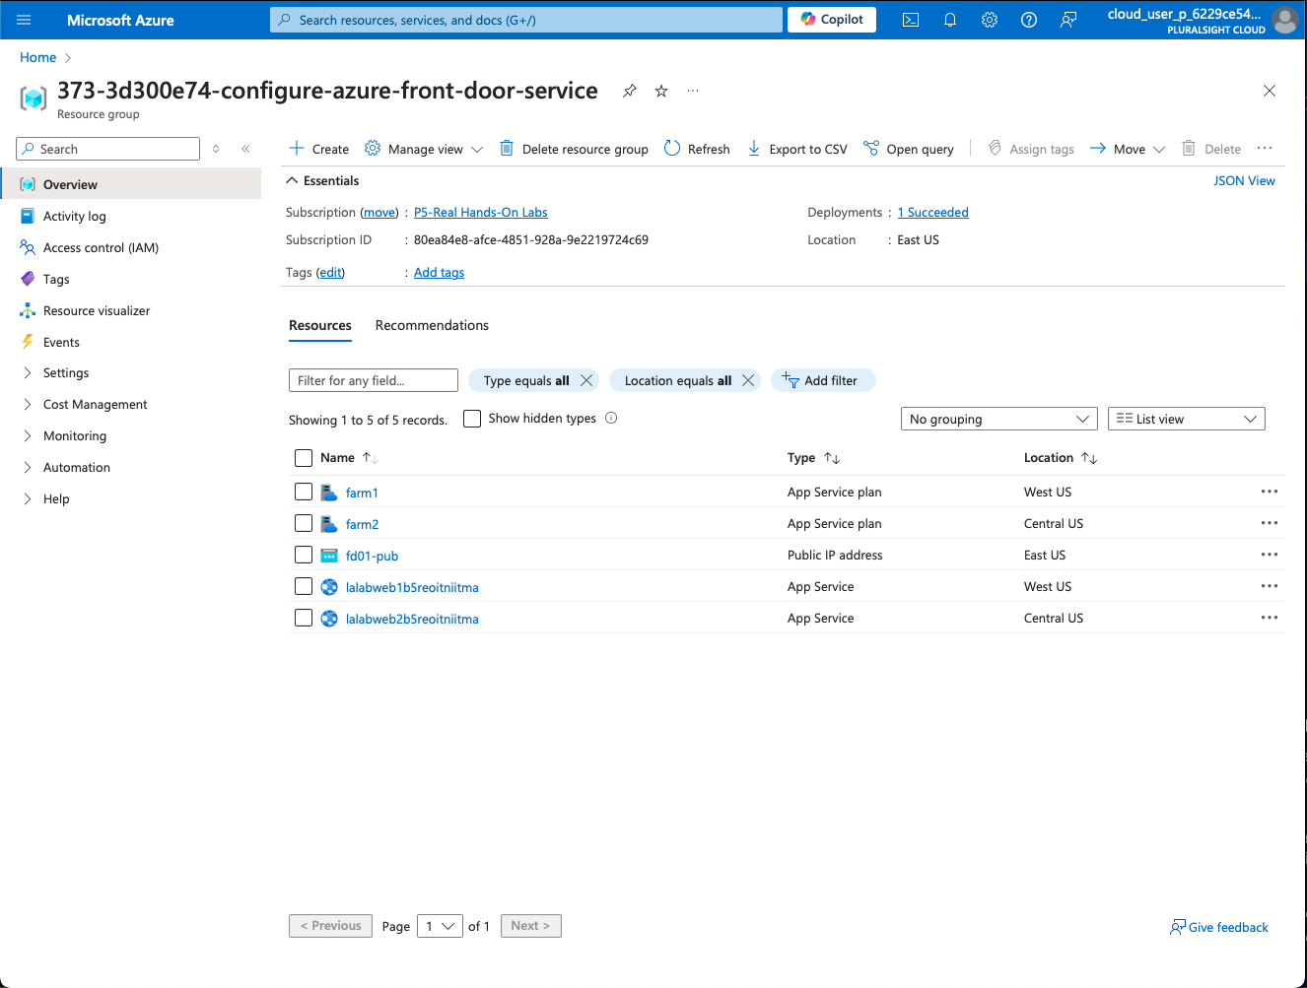Switch to the Recommendations tab
Image resolution: width=1307 pixels, height=988 pixels.
pos(432,325)
